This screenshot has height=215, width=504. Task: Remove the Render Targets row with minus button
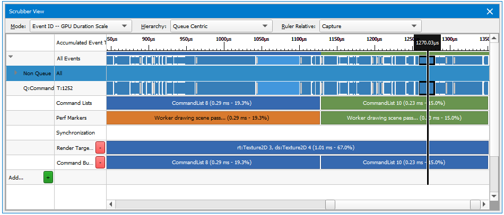100,148
